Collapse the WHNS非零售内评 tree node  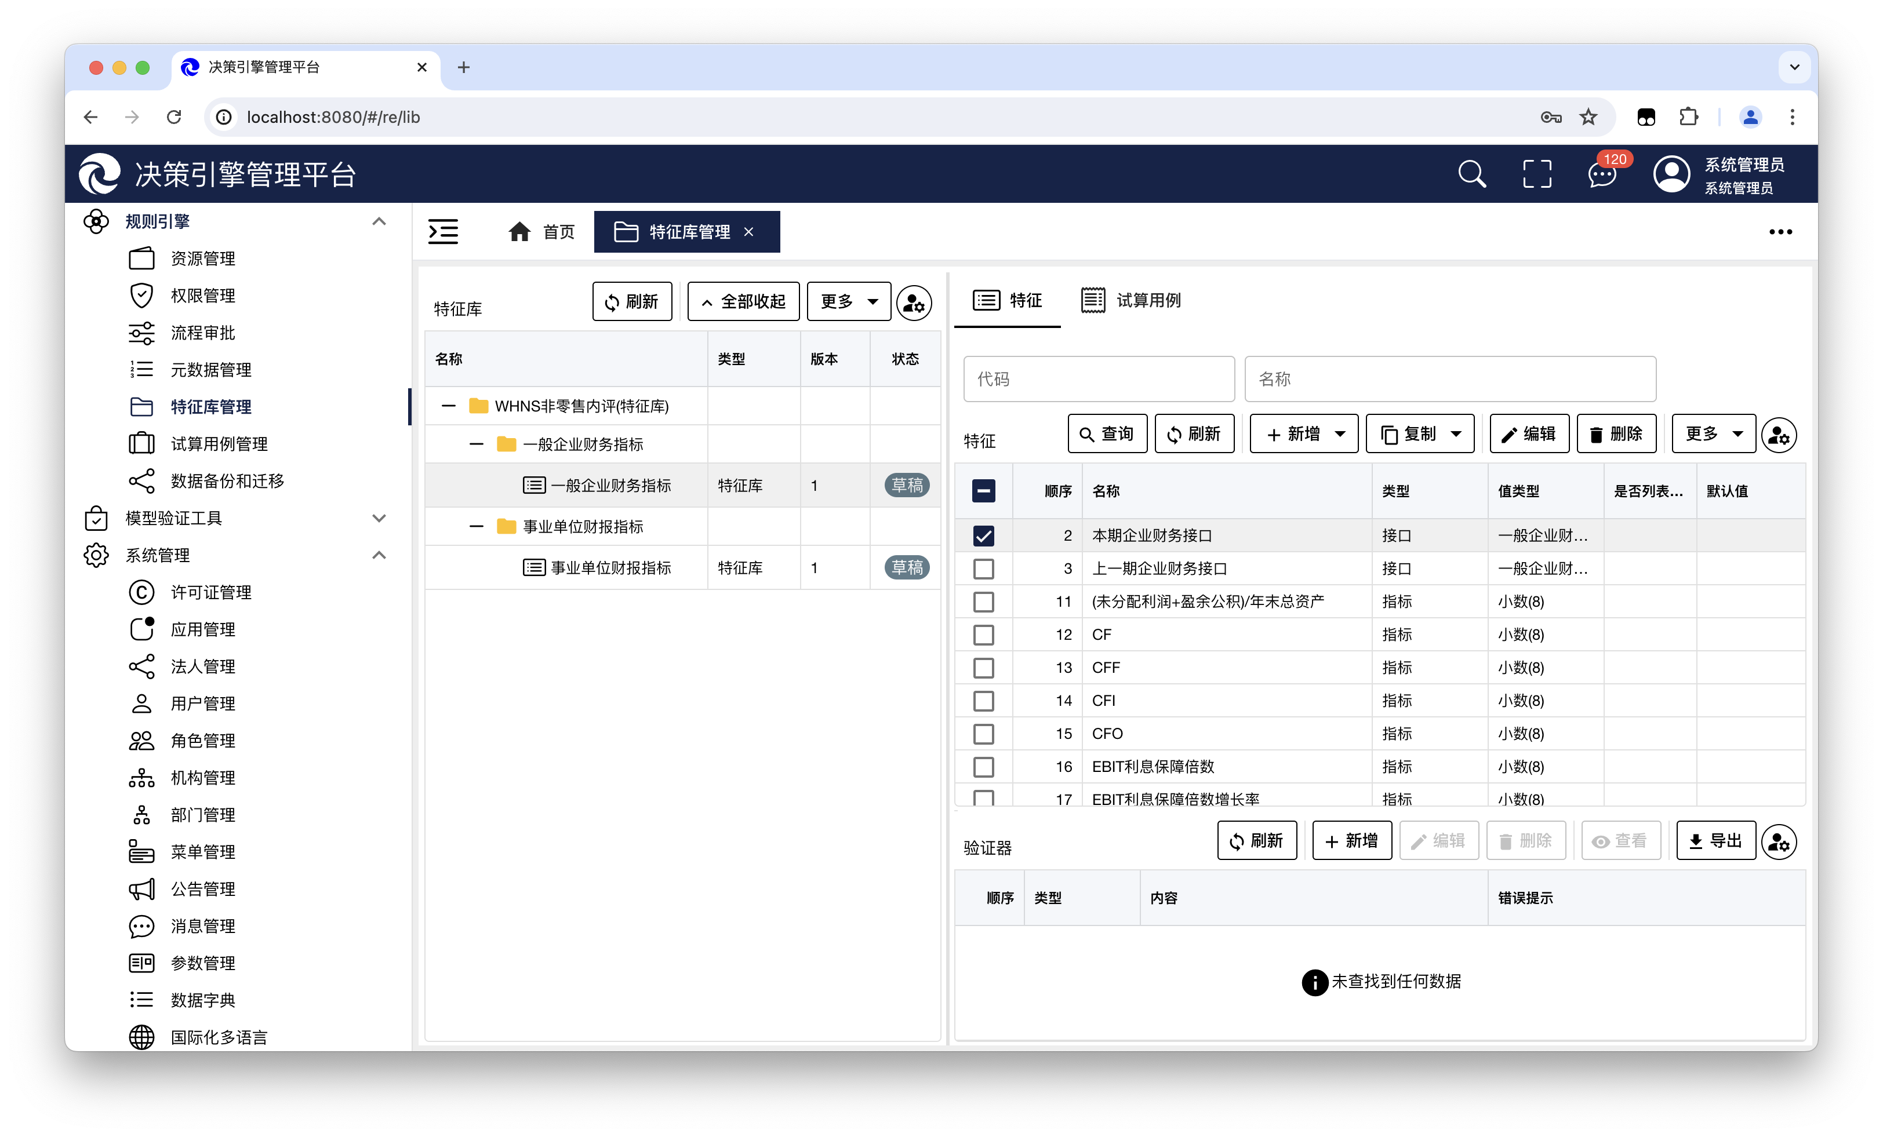(449, 406)
